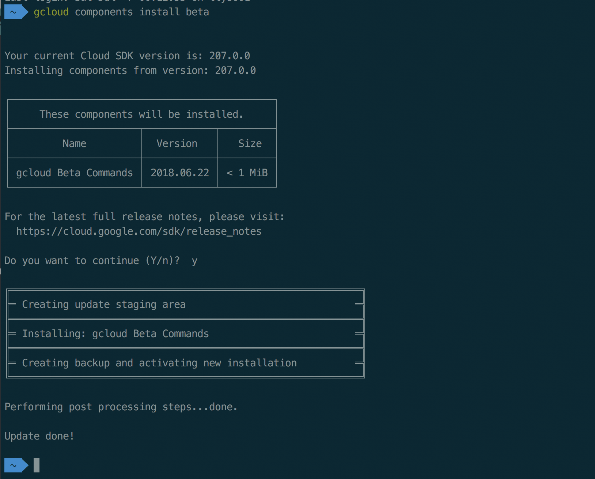Click 'Installing components from version: 207.0.0' line
This screenshot has width=595, height=479.
point(130,71)
